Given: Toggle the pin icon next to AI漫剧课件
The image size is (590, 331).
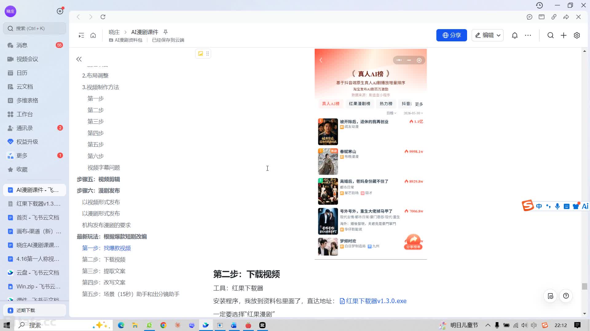Looking at the screenshot, I should pyautogui.click(x=165, y=32).
